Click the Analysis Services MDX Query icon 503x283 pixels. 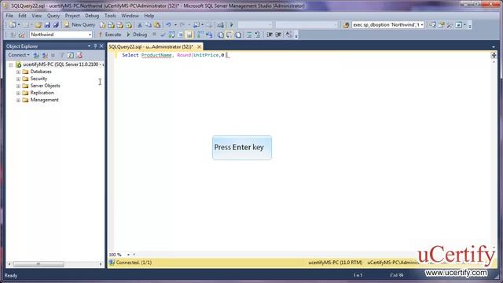click(x=112, y=24)
